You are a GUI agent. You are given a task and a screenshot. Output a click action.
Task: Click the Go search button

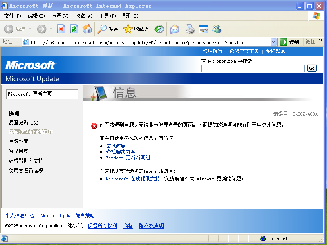(x=312, y=68)
